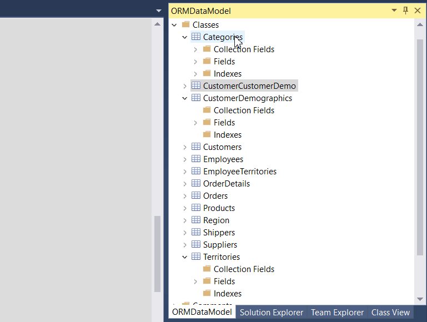Click the Shippers table icon

[x=196, y=232]
